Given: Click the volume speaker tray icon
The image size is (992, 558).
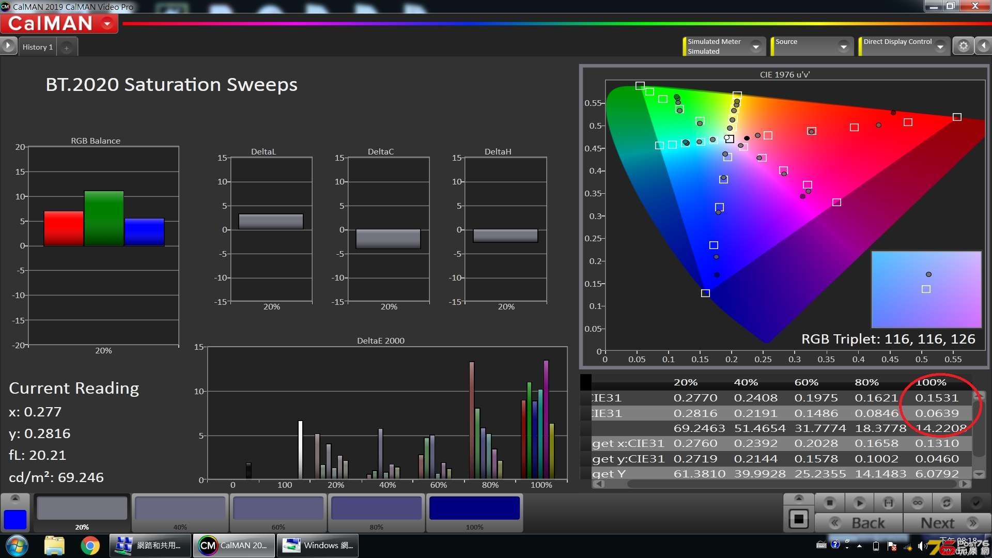Looking at the screenshot, I should (x=922, y=546).
